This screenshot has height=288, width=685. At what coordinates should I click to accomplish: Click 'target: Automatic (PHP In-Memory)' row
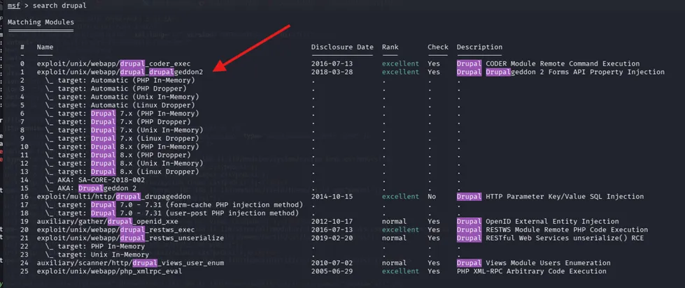coord(120,80)
